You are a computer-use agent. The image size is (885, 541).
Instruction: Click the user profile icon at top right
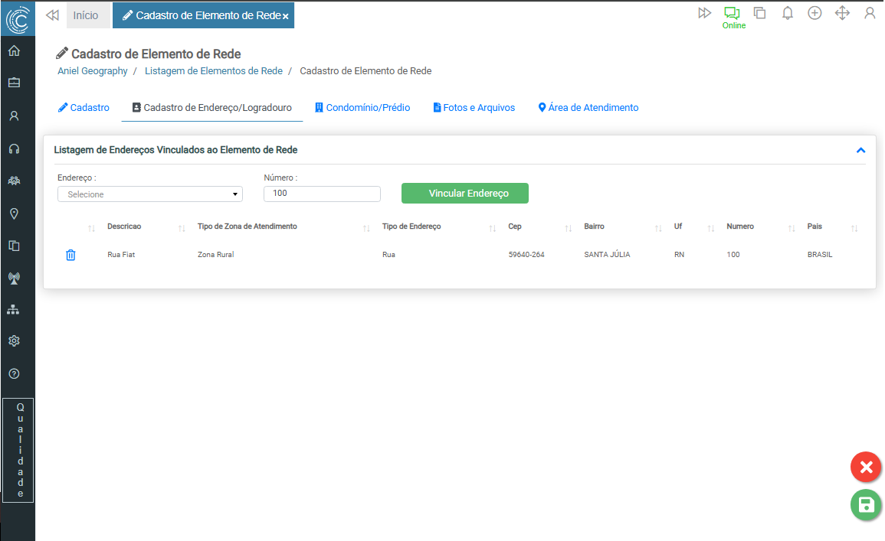[x=870, y=13]
